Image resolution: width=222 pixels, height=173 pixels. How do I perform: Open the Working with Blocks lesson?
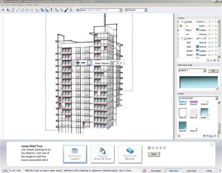pos(130,154)
